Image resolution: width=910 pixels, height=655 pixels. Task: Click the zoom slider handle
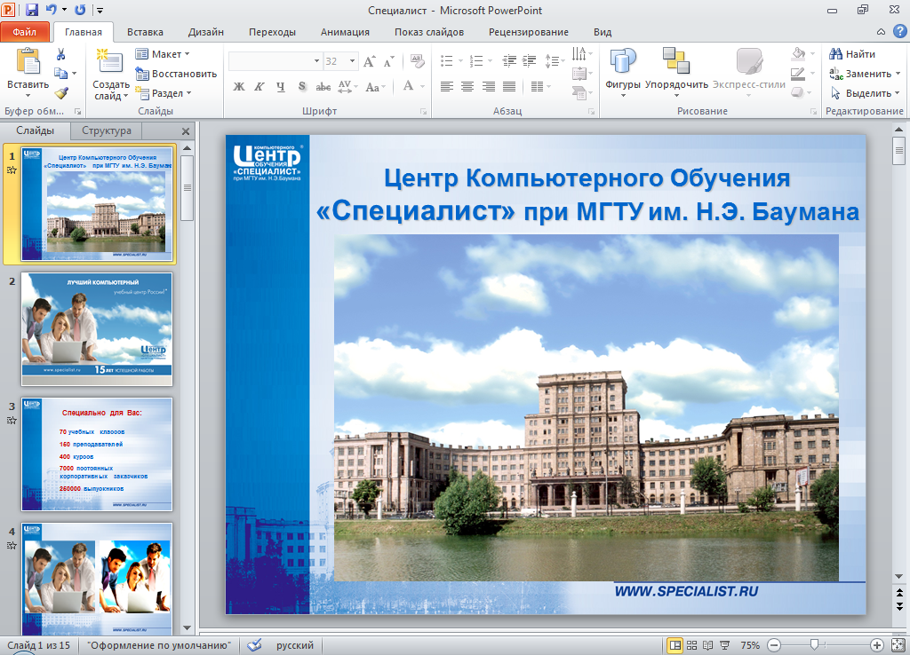tap(813, 645)
